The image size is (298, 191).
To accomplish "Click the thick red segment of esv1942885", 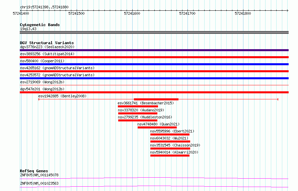I will pos(156,99).
